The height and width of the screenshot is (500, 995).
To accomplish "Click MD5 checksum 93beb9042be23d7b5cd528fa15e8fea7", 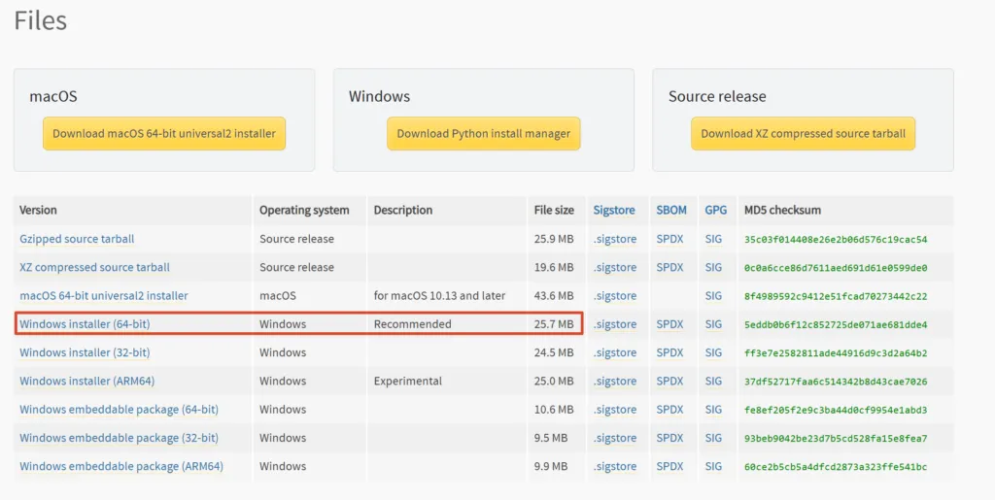I will coord(836,439).
